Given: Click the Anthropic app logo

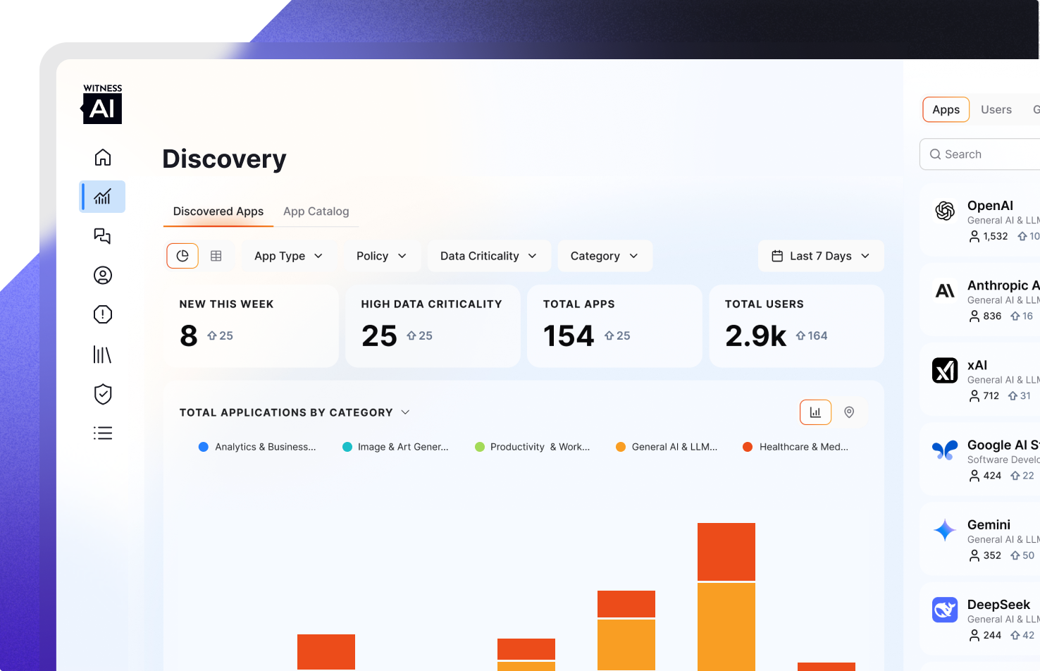Looking at the screenshot, I should (x=945, y=290).
